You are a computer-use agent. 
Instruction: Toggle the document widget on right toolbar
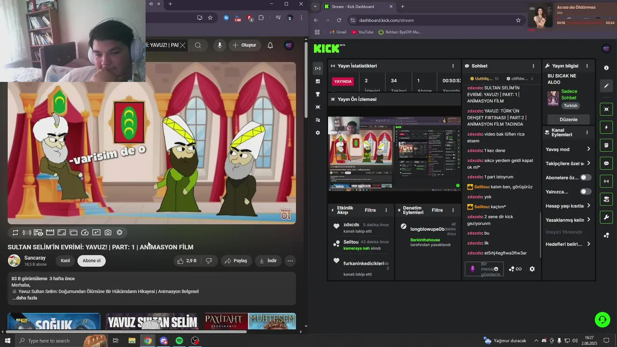pos(606,145)
